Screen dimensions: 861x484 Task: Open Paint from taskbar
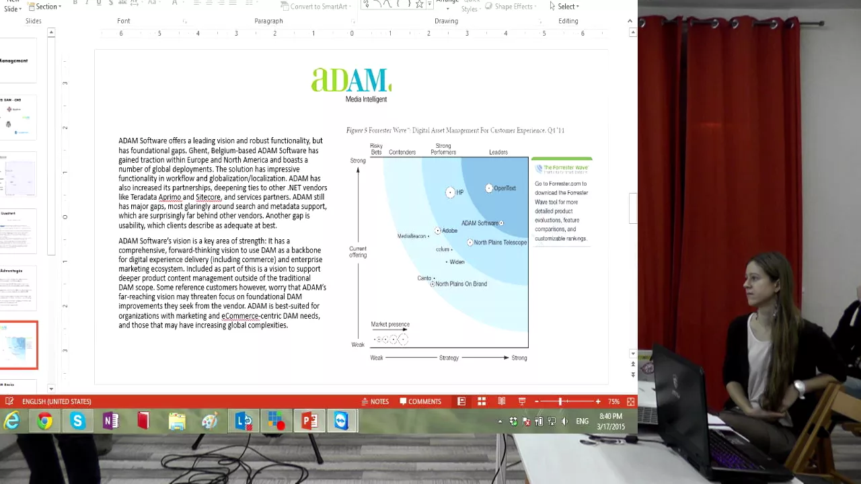(x=210, y=421)
